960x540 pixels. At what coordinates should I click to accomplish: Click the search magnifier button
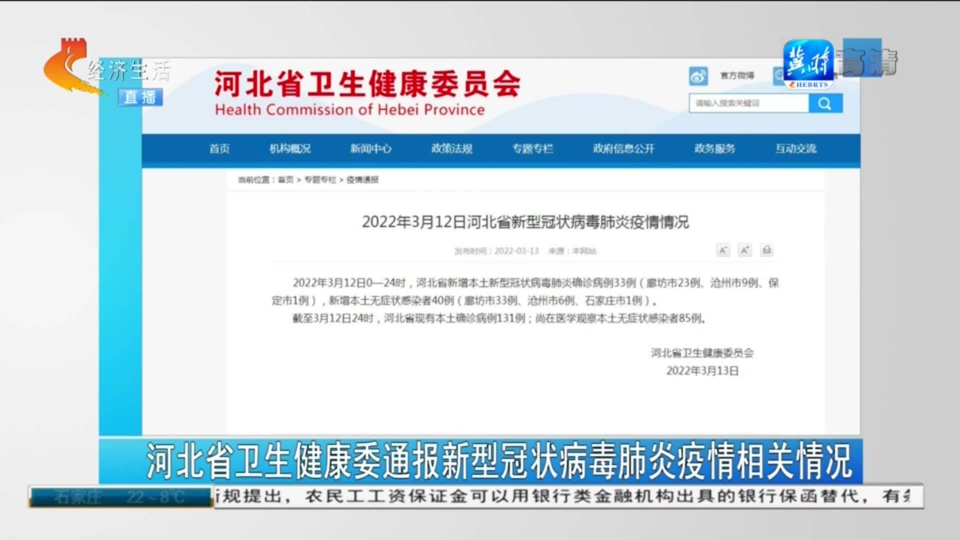click(x=825, y=103)
